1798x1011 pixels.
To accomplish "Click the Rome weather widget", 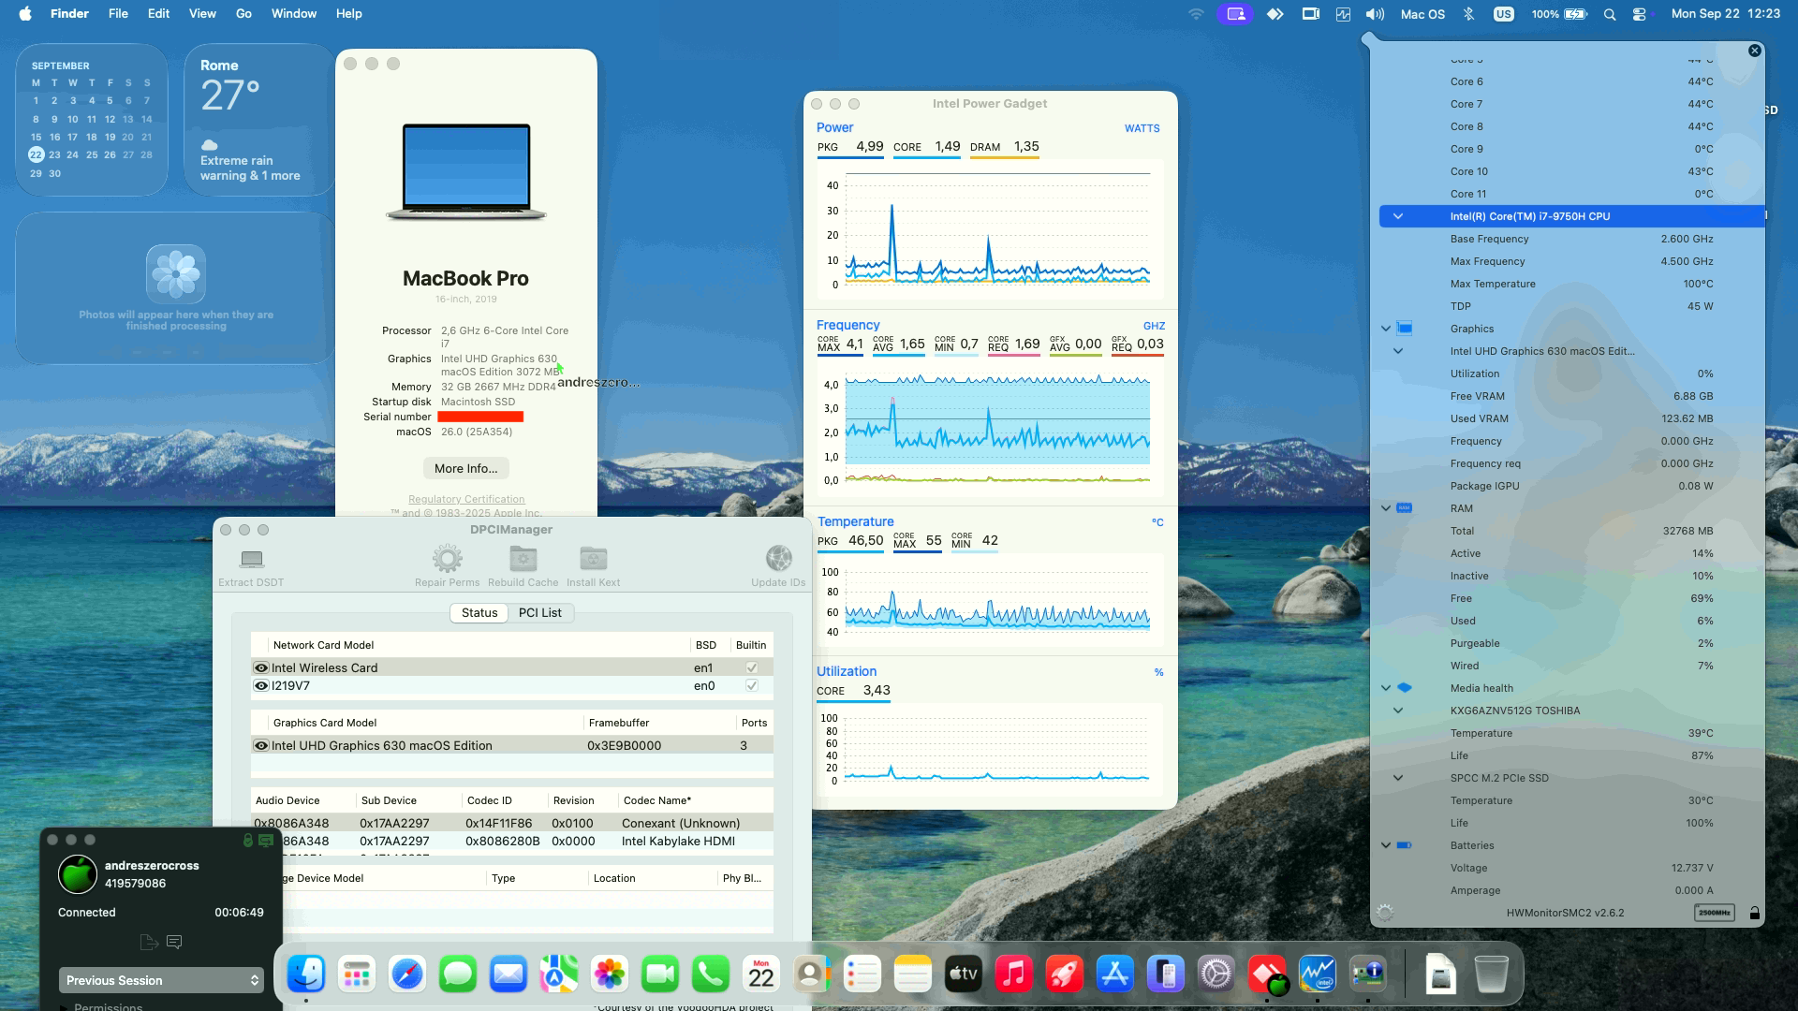I will click(259, 120).
